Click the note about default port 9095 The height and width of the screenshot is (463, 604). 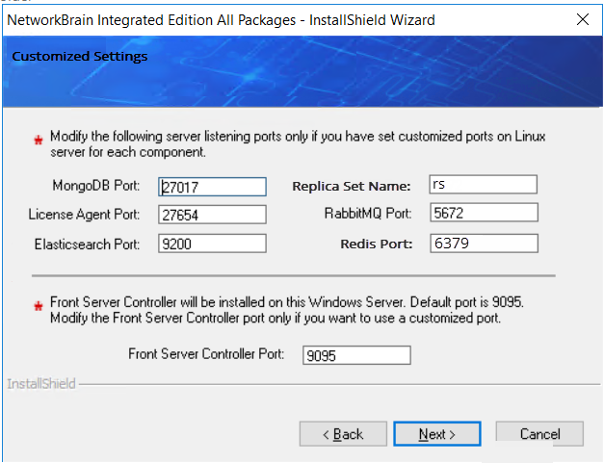pos(287,310)
